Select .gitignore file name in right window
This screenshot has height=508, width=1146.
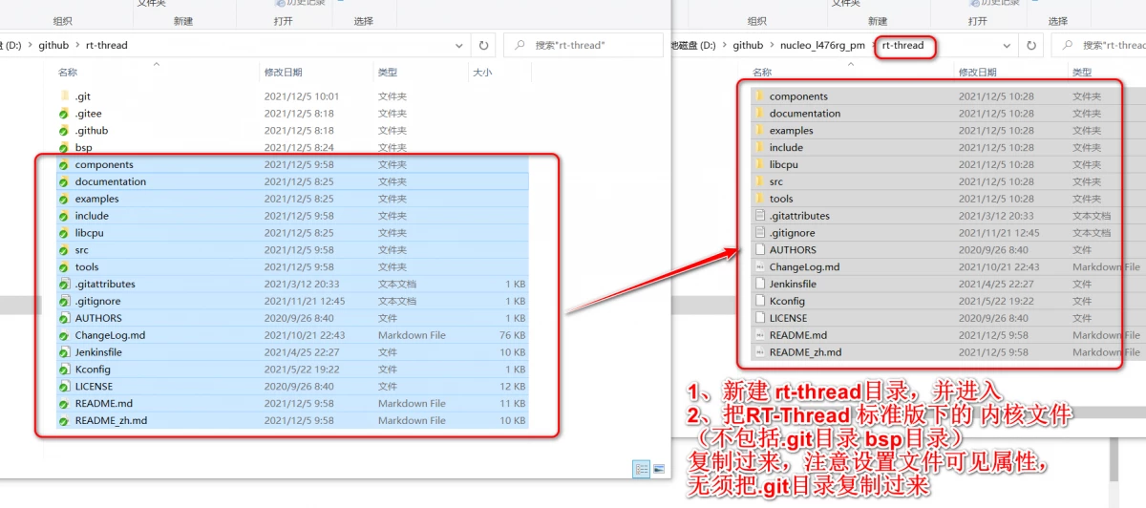[x=793, y=233]
